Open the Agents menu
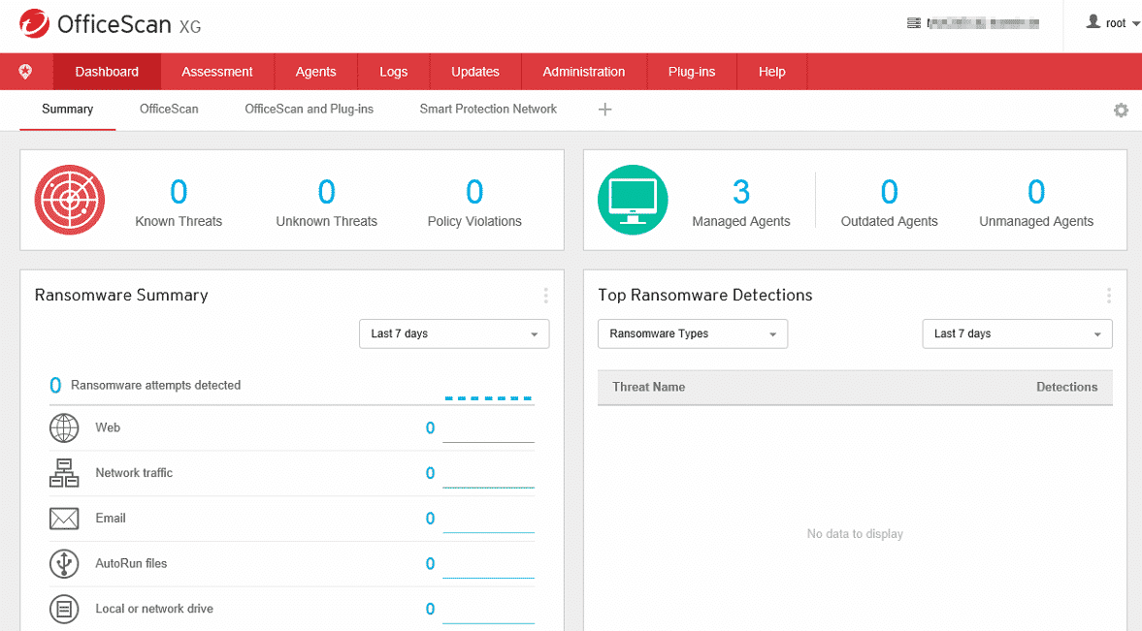 click(315, 72)
